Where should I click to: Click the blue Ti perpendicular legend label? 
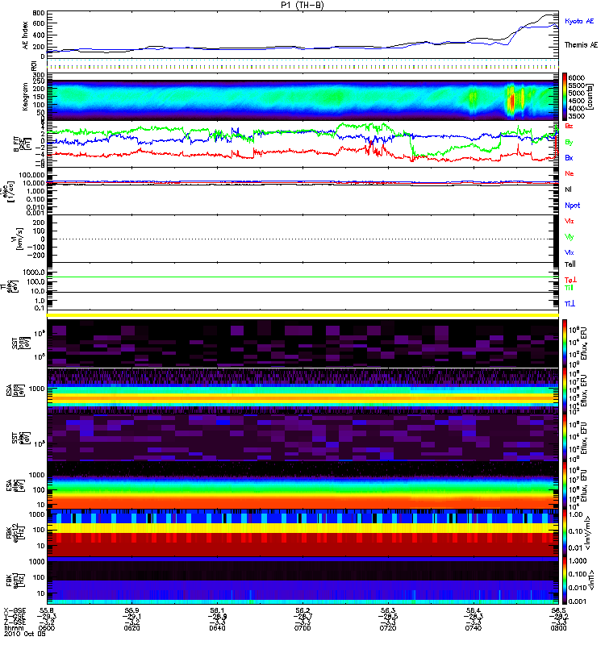coord(570,304)
